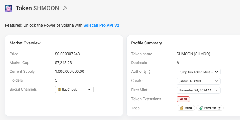Select the Meme tag
Screen dimensions: 240x120
coord(186,108)
